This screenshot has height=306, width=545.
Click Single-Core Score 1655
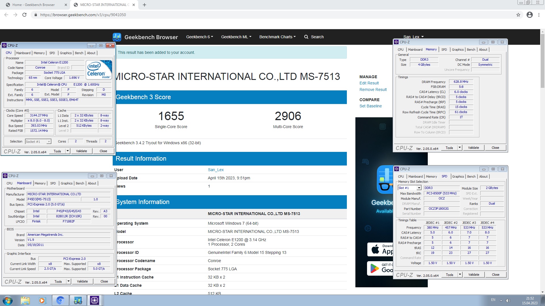tap(171, 116)
